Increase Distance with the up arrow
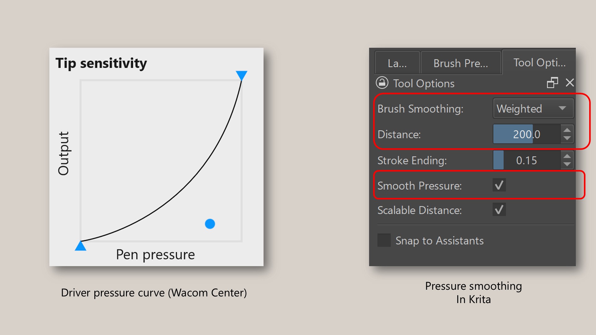This screenshot has height=335, width=596. coord(567,131)
